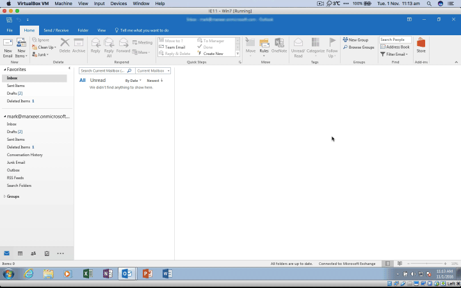Screen dimensions: 461x288
Task: Select the Create New quick step
Action: point(210,54)
